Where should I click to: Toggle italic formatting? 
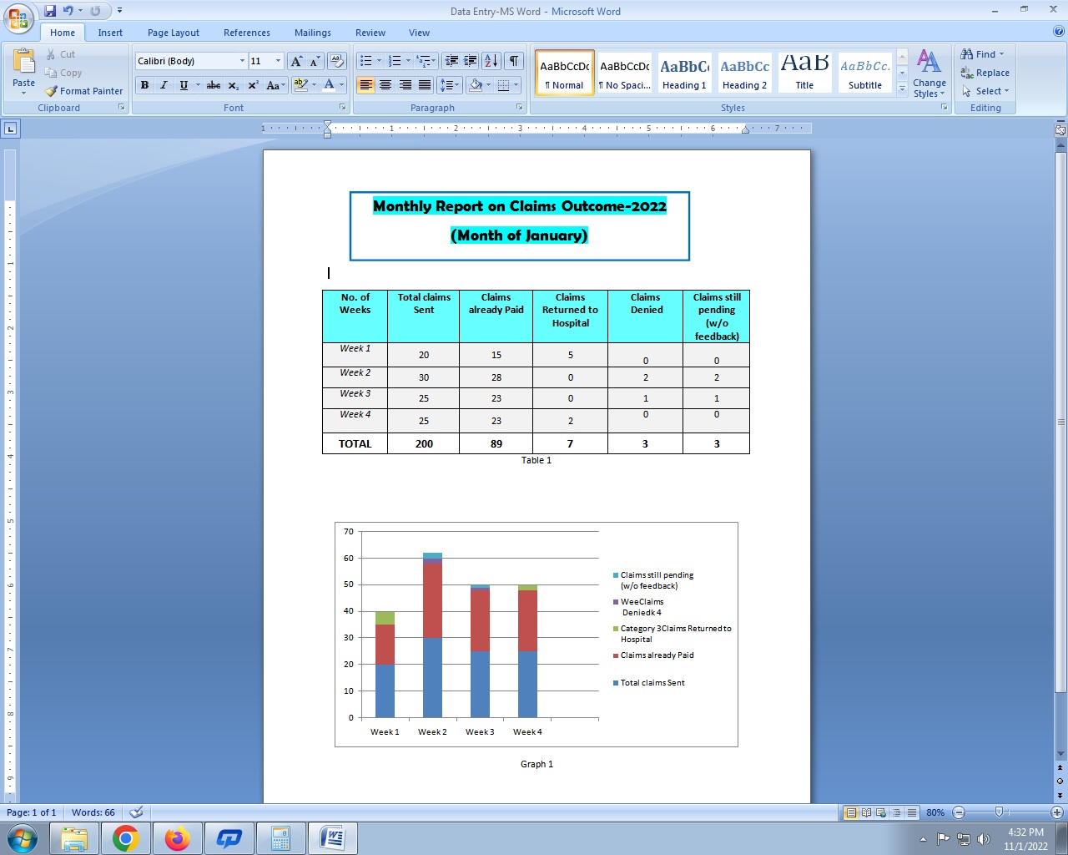[x=164, y=85]
